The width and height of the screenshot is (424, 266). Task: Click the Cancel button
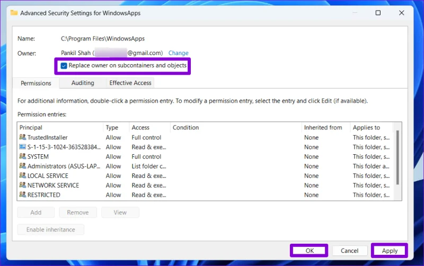coord(349,251)
